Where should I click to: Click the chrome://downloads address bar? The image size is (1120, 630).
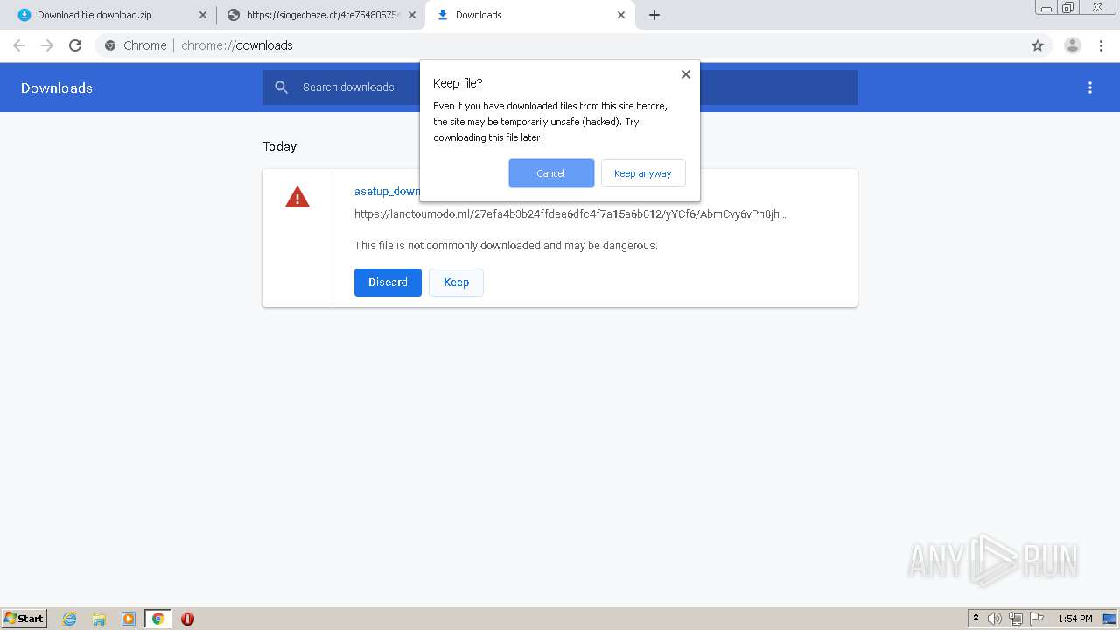(x=560, y=45)
